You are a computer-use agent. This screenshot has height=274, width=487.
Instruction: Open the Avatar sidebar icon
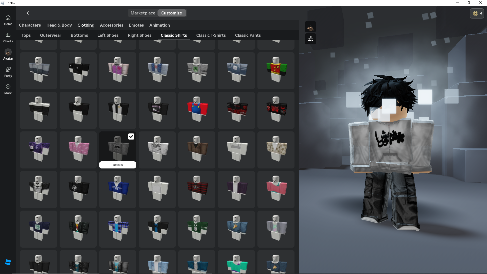click(8, 55)
